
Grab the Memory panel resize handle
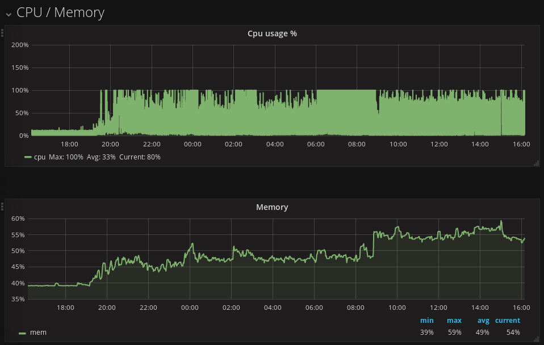(x=536, y=339)
